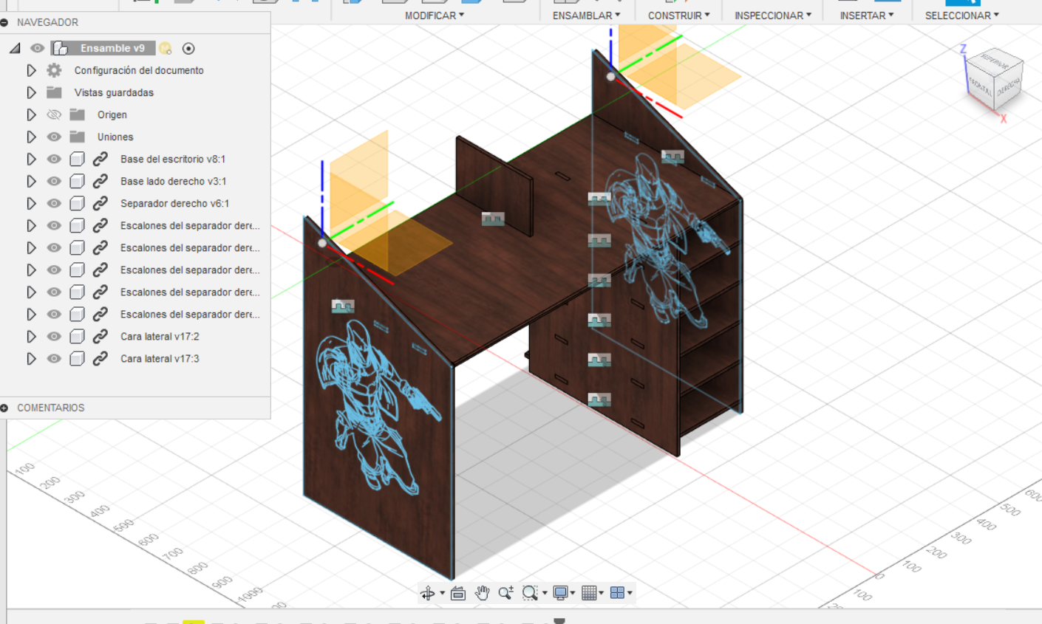The height and width of the screenshot is (624, 1042).
Task: Open the Orbit tool dropdown arrow
Action: click(442, 593)
